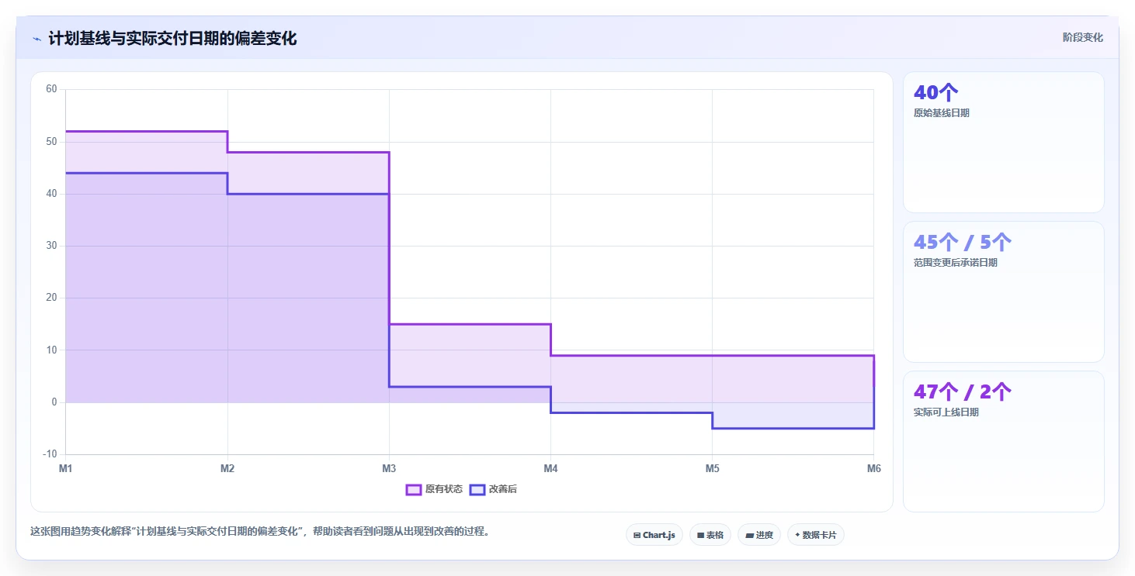
Task: Click the chart description sentence below the chart
Action: point(259,532)
